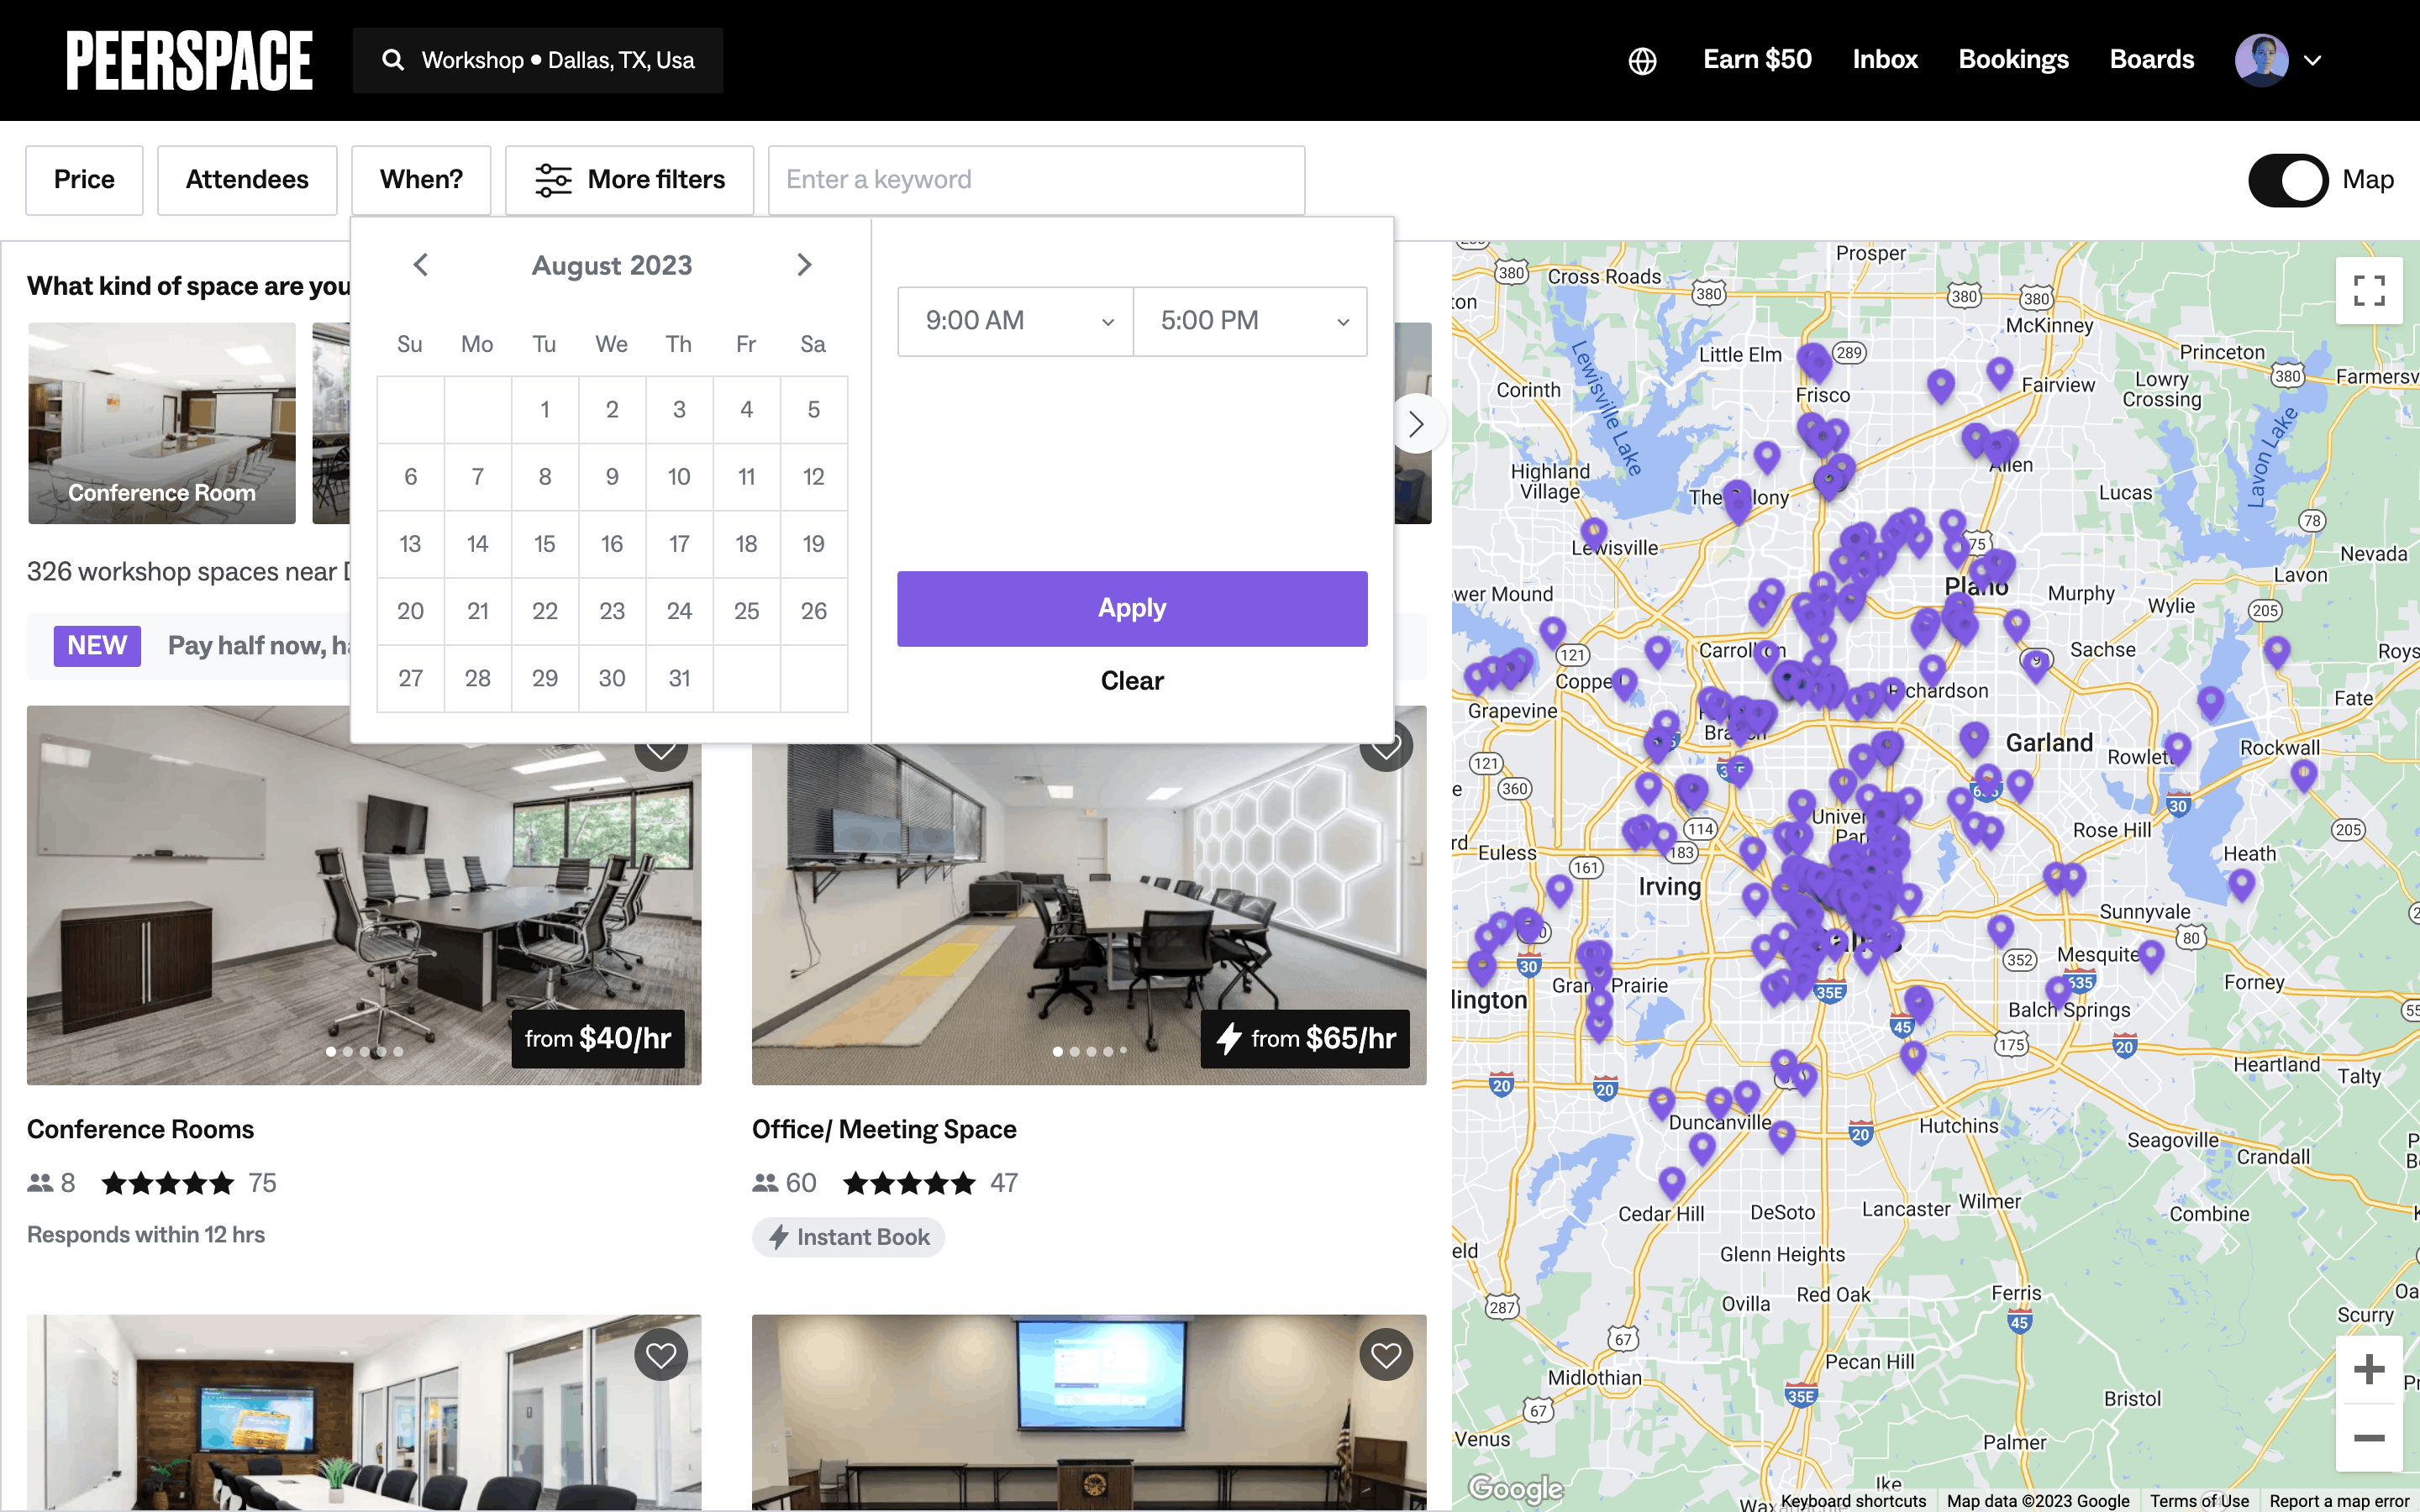This screenshot has width=2420, height=1512.
Task: Click the Workshop Dallas search box
Action: tap(538, 60)
